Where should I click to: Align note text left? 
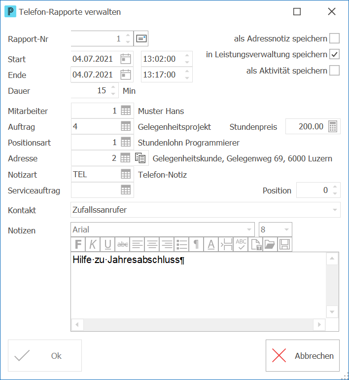(137, 244)
